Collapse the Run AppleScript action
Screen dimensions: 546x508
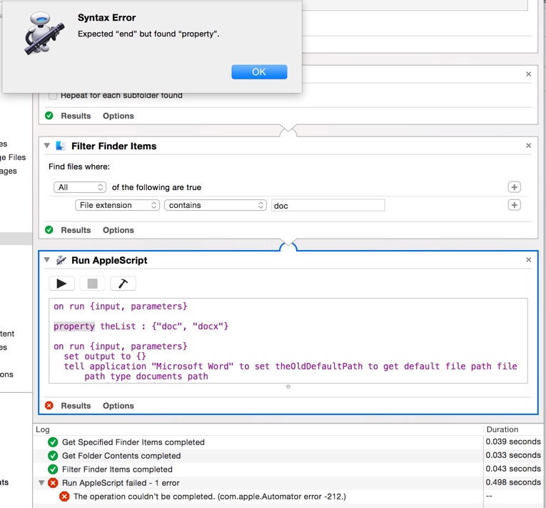click(x=47, y=260)
